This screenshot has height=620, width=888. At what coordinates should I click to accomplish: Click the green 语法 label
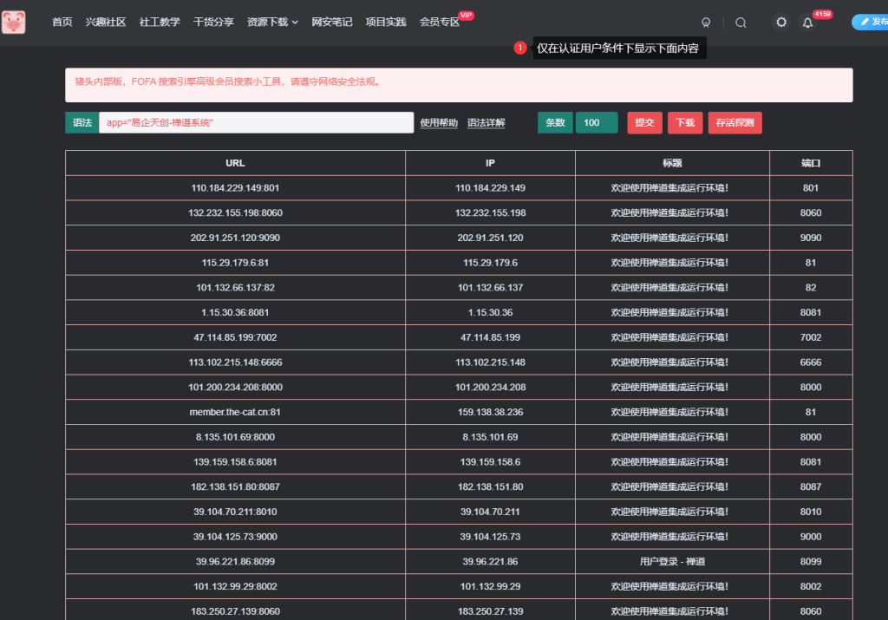coord(82,122)
